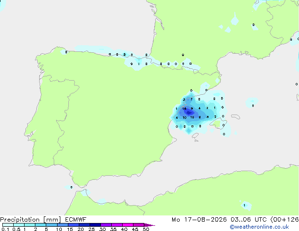The image size is (299, 231).
Task: Click the 0.1–0.5 mm legend swatch
Action: pyautogui.click(x=8, y=225)
